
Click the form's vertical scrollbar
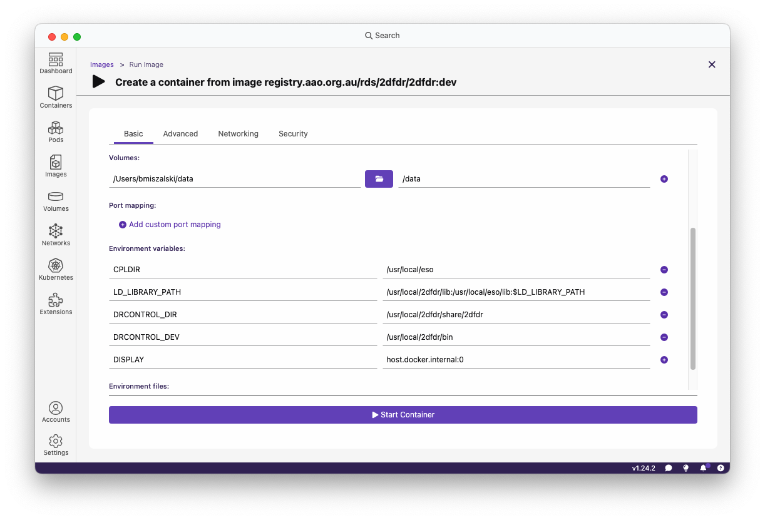[692, 298]
